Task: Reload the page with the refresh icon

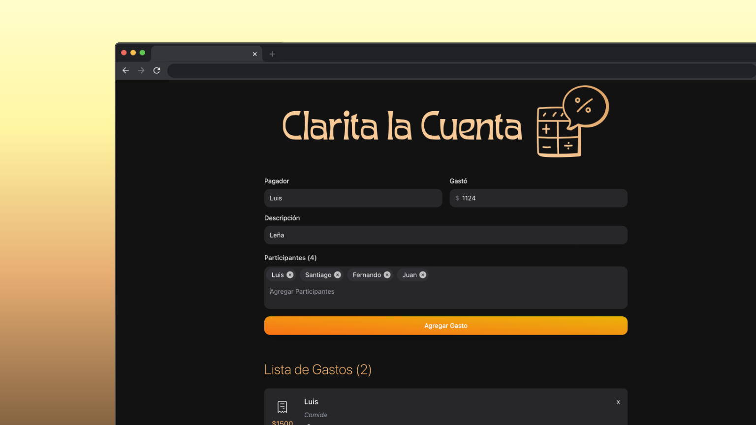Action: [157, 70]
